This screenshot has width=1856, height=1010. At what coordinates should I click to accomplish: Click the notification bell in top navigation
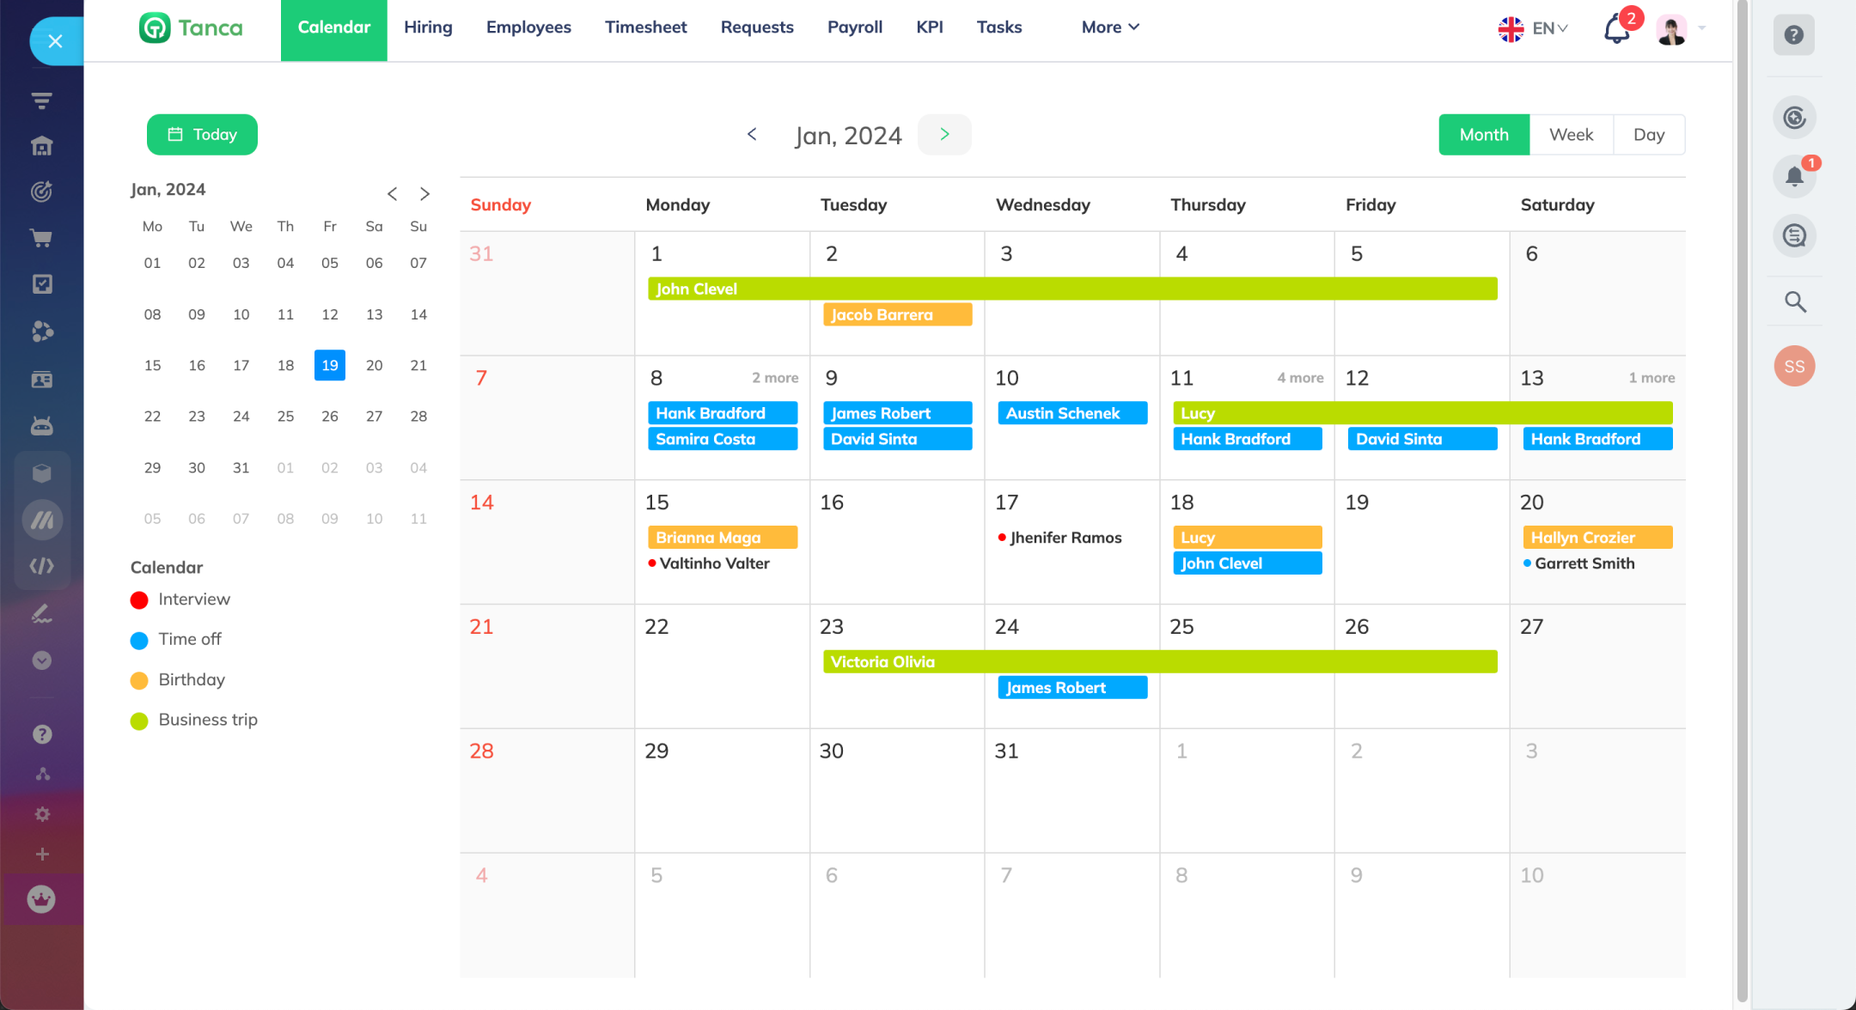click(x=1616, y=30)
